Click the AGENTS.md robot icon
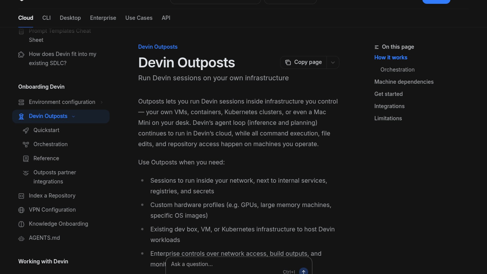The height and width of the screenshot is (274, 487). [21, 238]
